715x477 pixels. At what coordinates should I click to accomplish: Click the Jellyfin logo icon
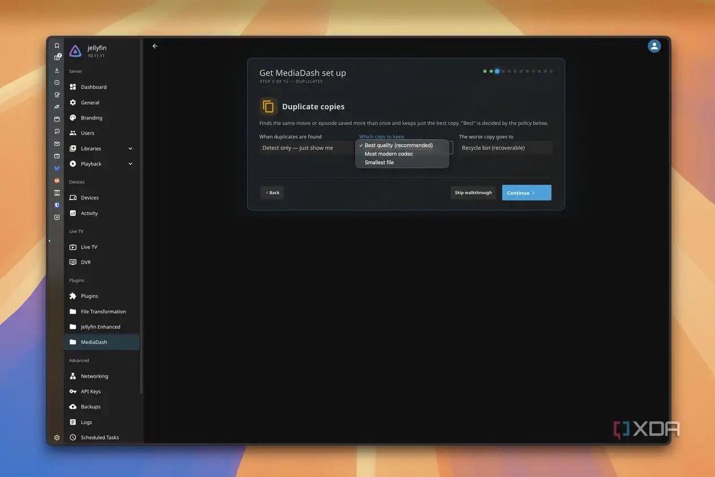click(x=75, y=51)
